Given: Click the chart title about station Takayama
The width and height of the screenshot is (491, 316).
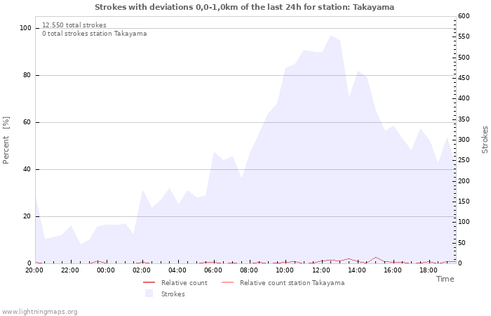Looking at the screenshot, I should (244, 7).
